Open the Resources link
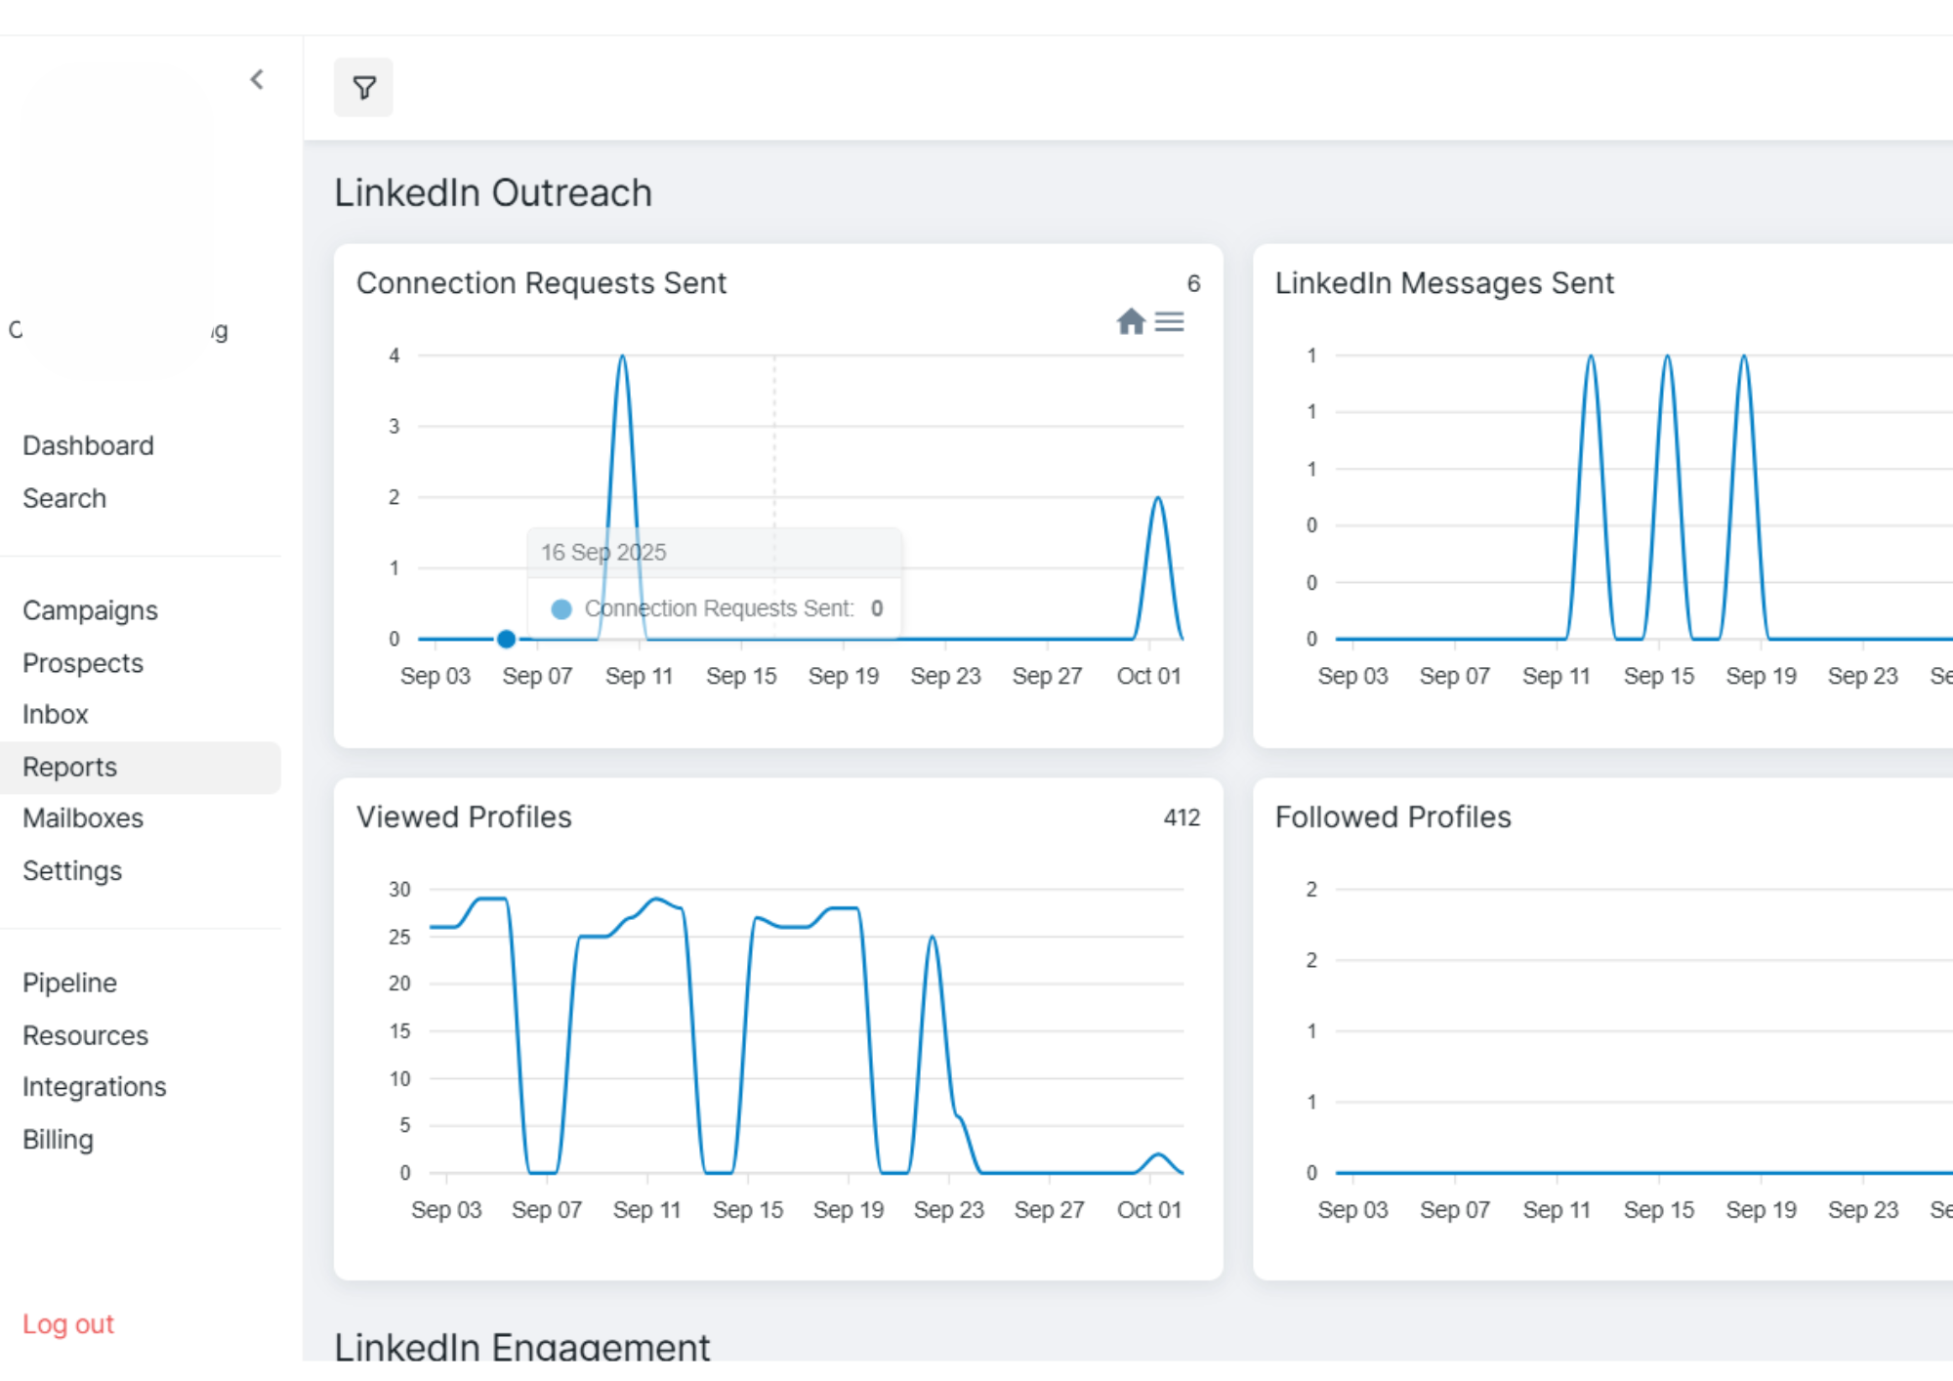This screenshot has height=1381, width=1953. (85, 1035)
